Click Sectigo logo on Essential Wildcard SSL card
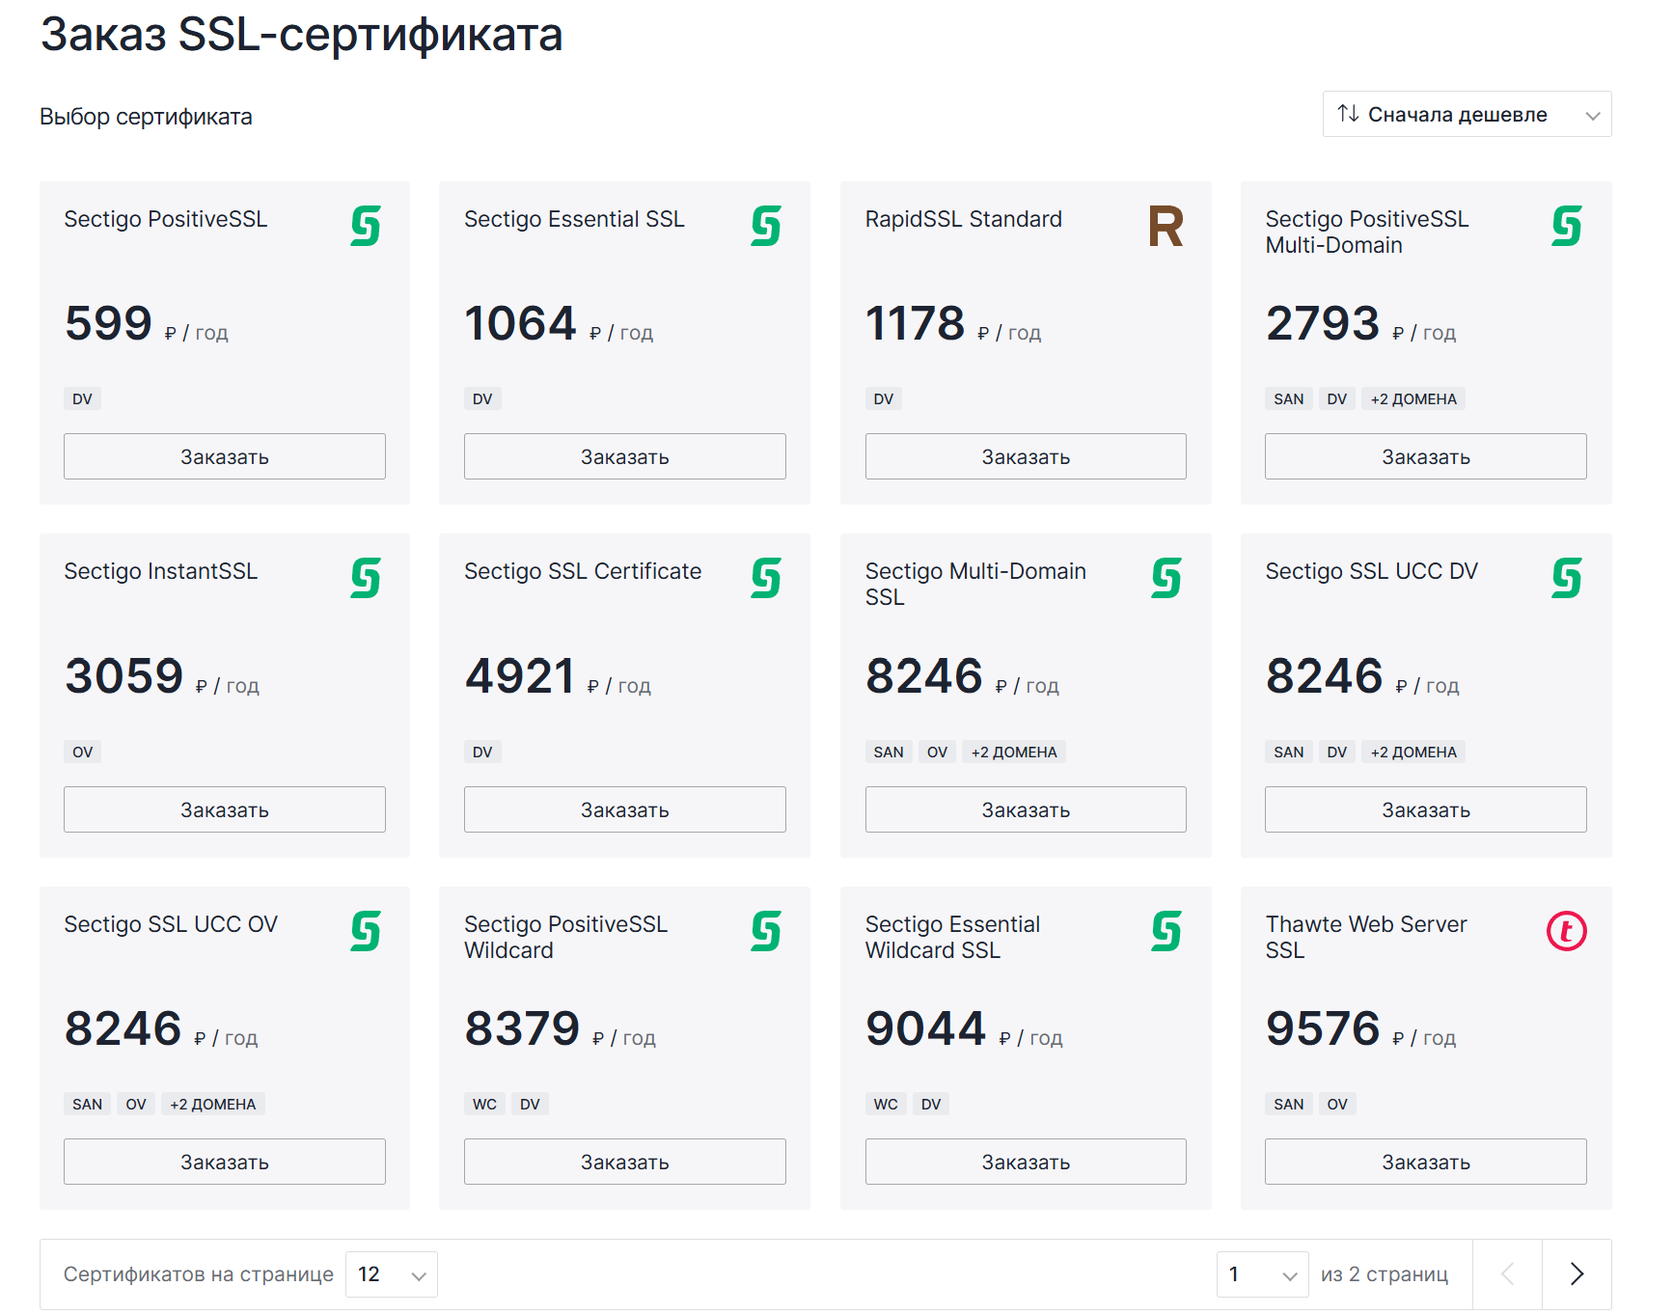The image size is (1673, 1314). point(1166,932)
